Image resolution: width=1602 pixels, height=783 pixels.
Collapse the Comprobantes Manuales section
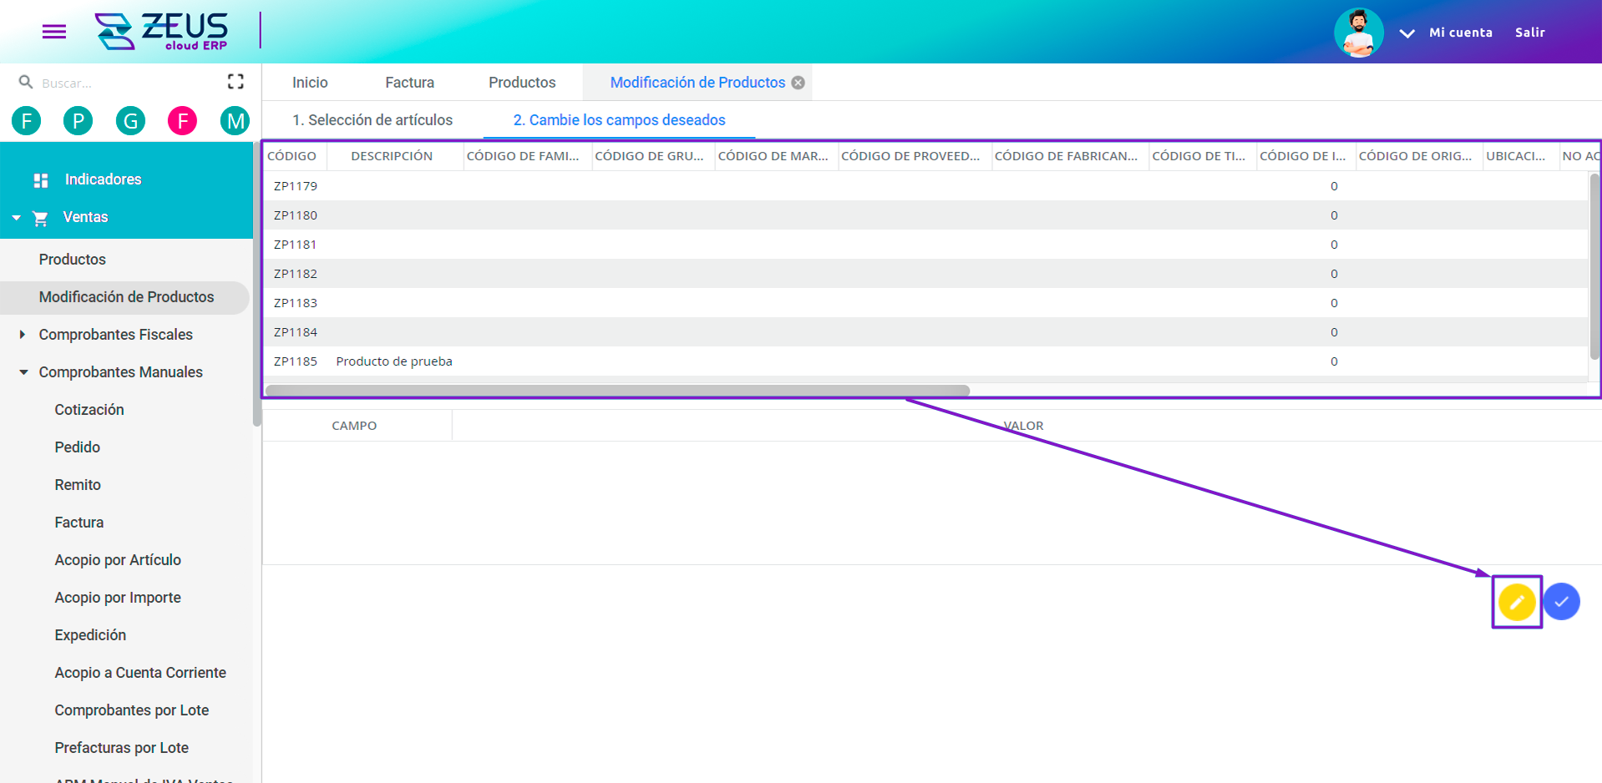[23, 372]
